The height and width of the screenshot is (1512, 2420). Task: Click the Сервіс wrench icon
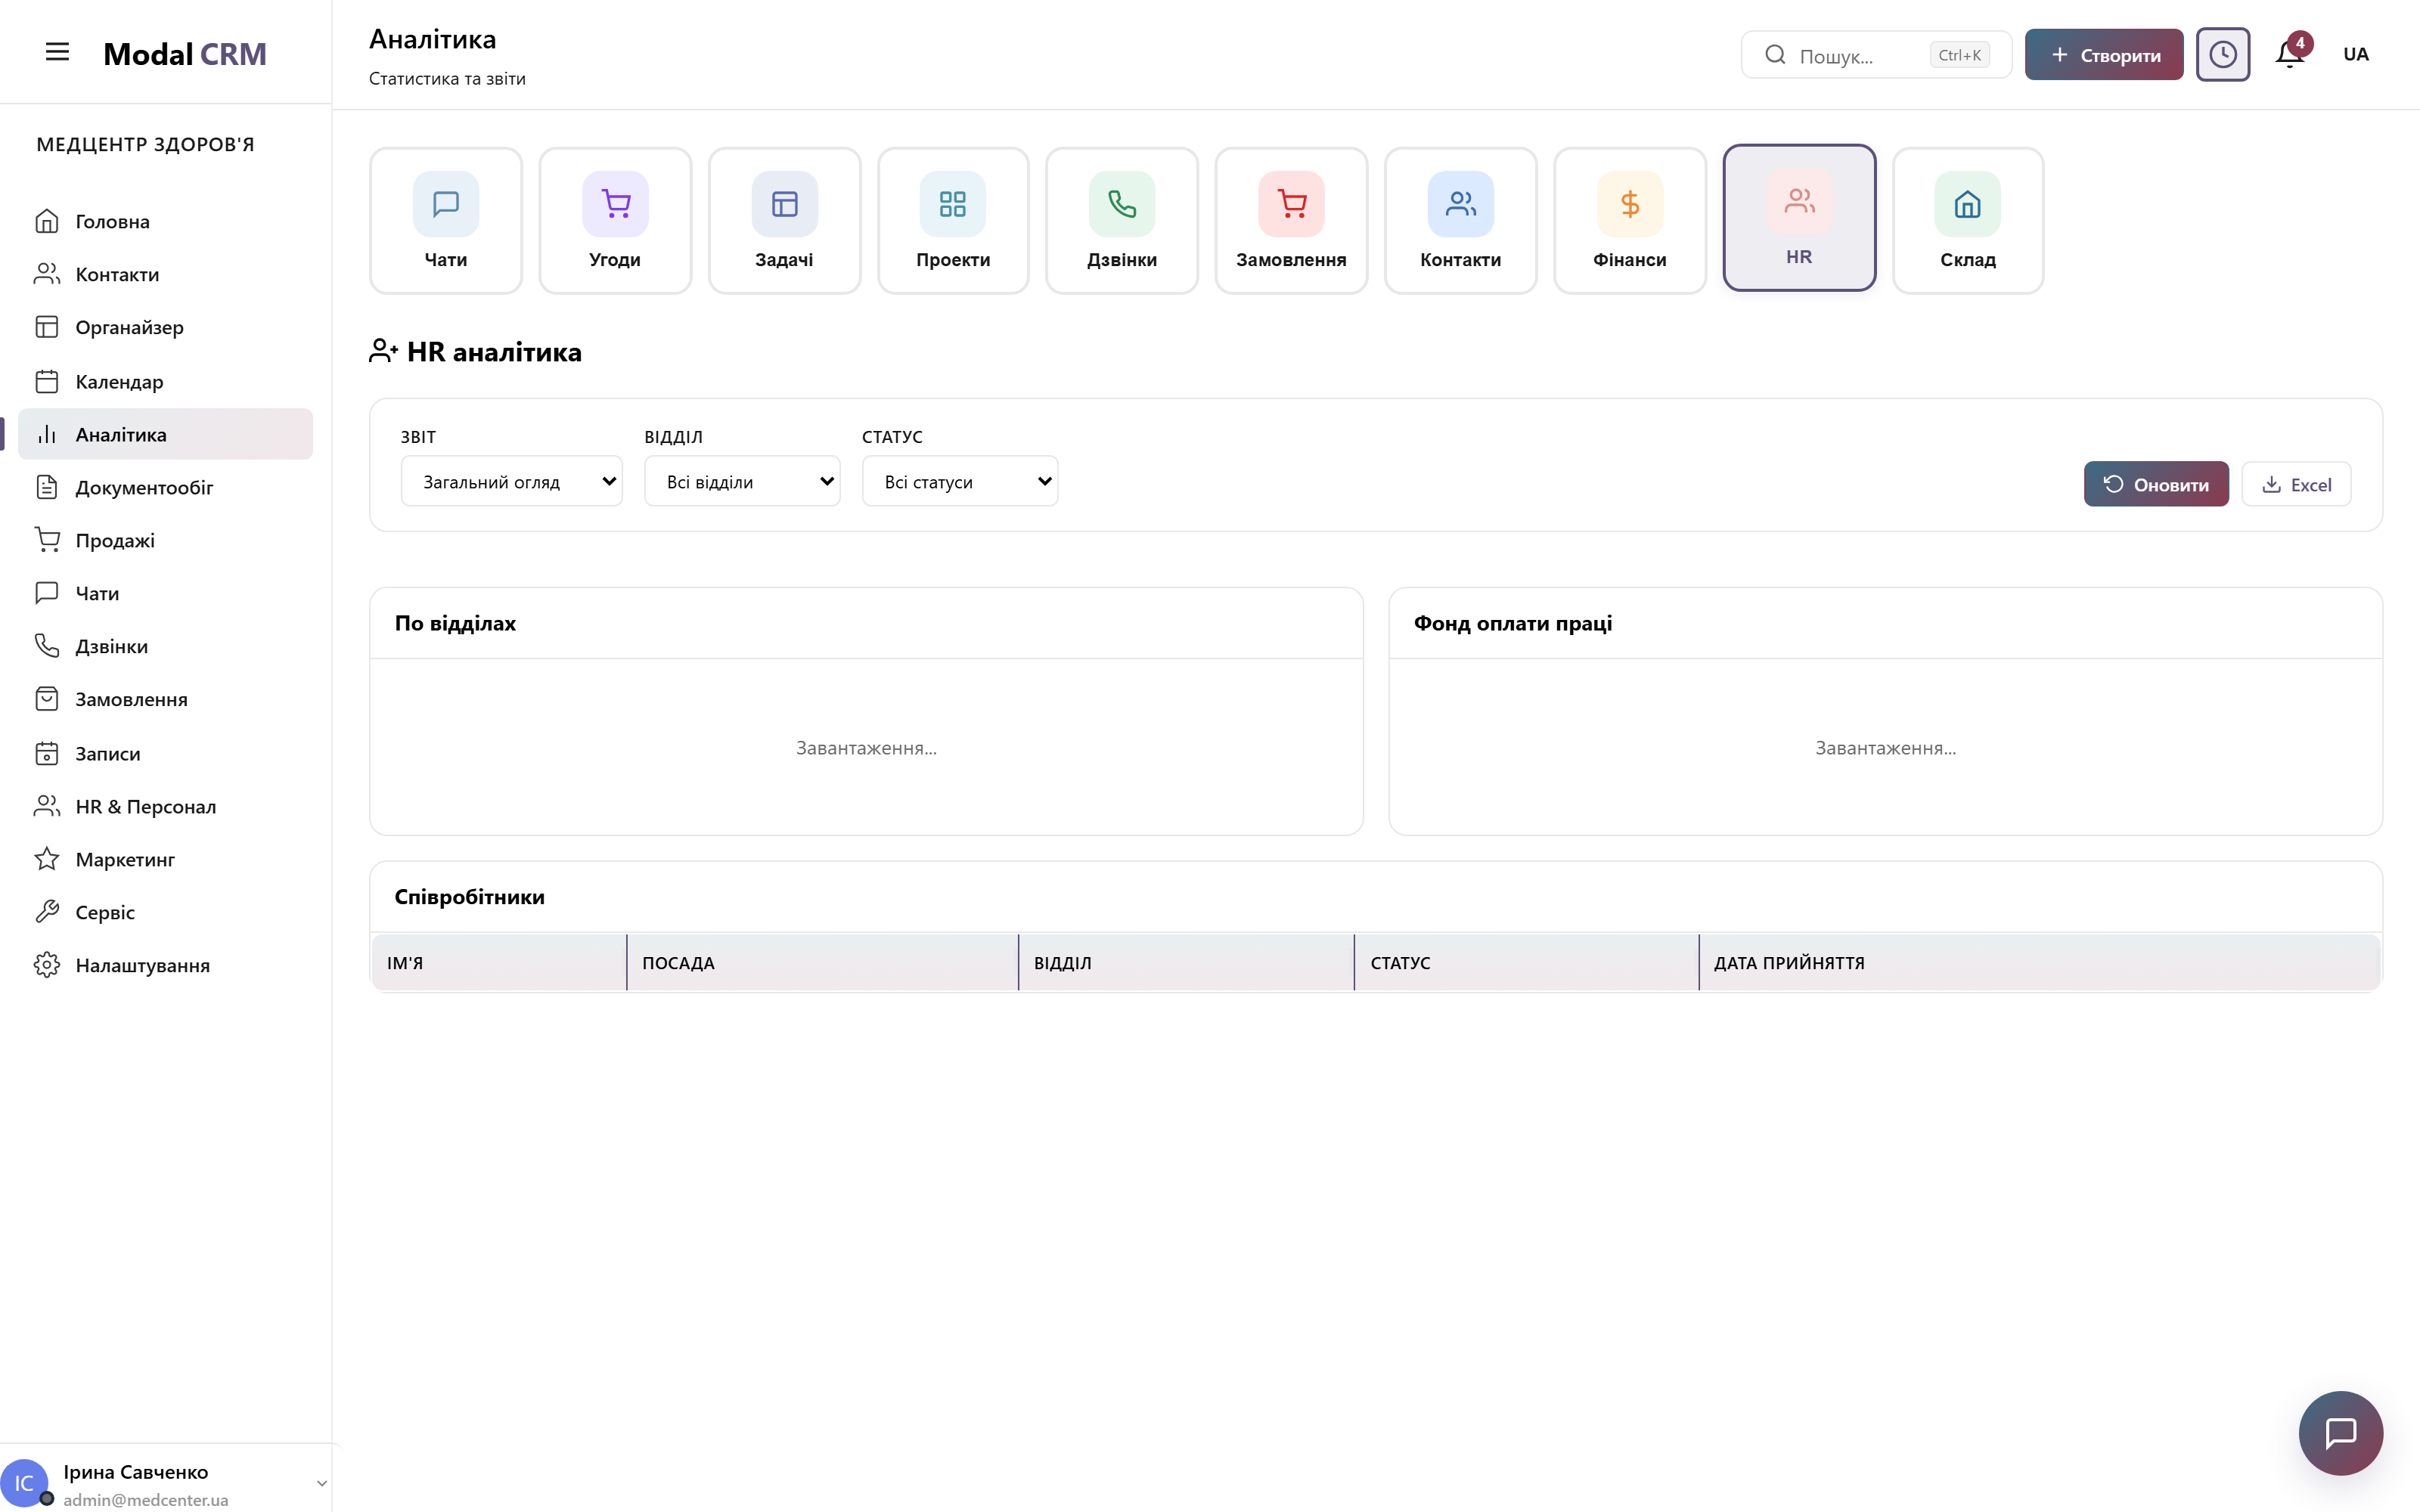(x=47, y=912)
